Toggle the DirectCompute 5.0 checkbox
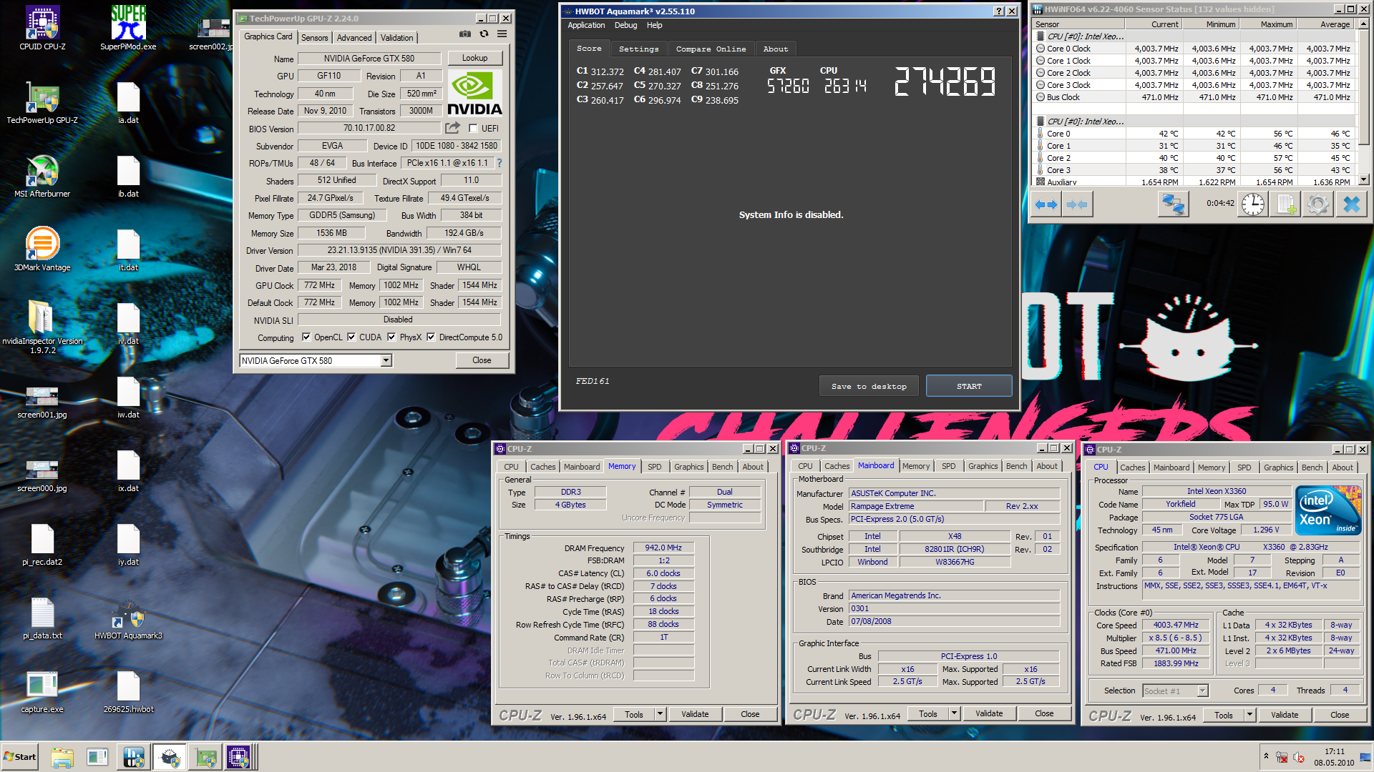Image resolution: width=1374 pixels, height=772 pixels. pyautogui.click(x=431, y=337)
